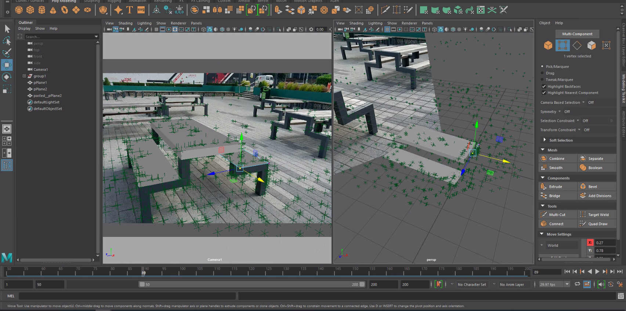Click the Bevel button
The height and width of the screenshot is (311, 626).
(592, 187)
